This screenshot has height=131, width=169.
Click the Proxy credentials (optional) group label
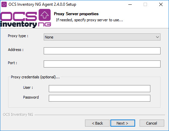[35, 77]
